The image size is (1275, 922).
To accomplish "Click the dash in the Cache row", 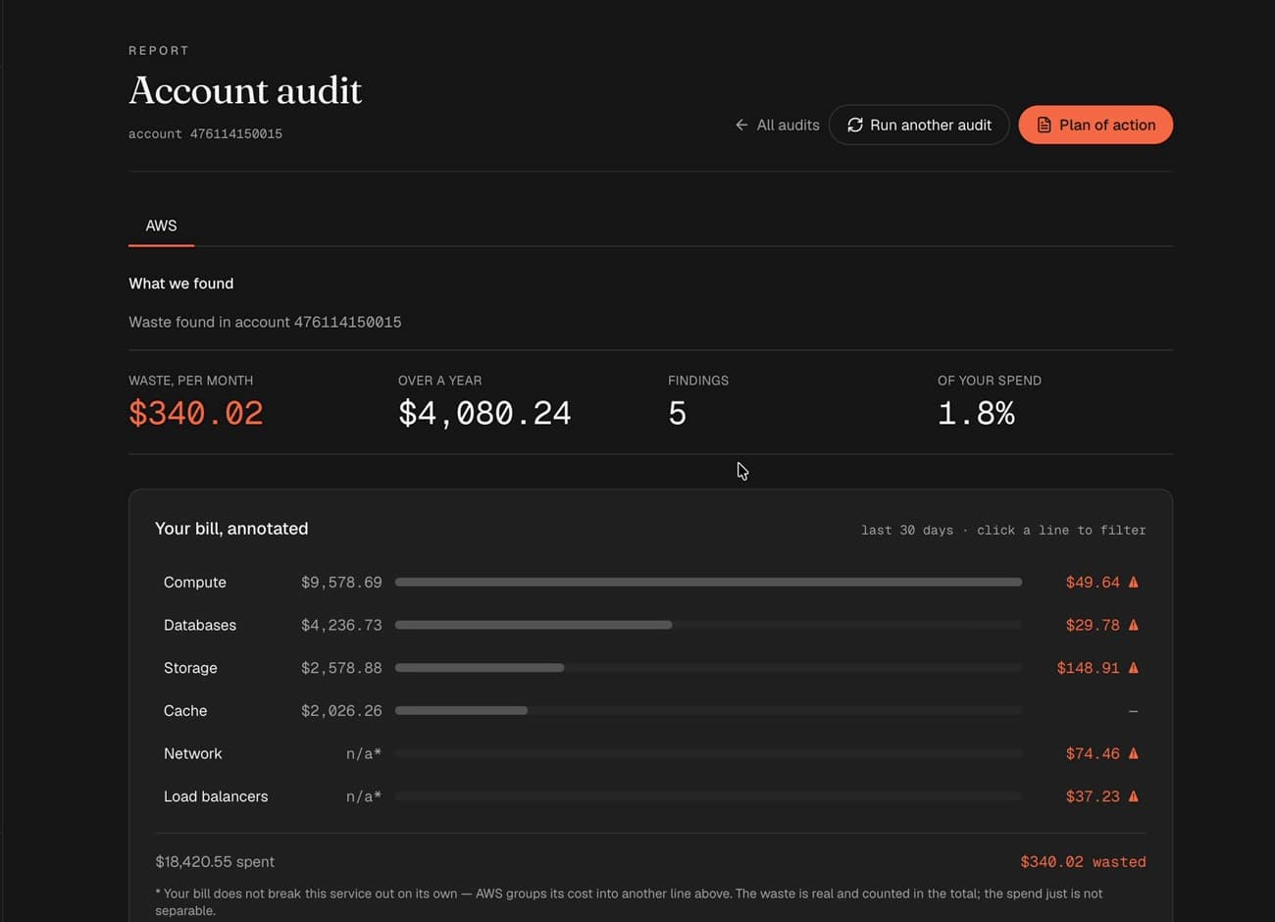I will click(x=1133, y=711).
